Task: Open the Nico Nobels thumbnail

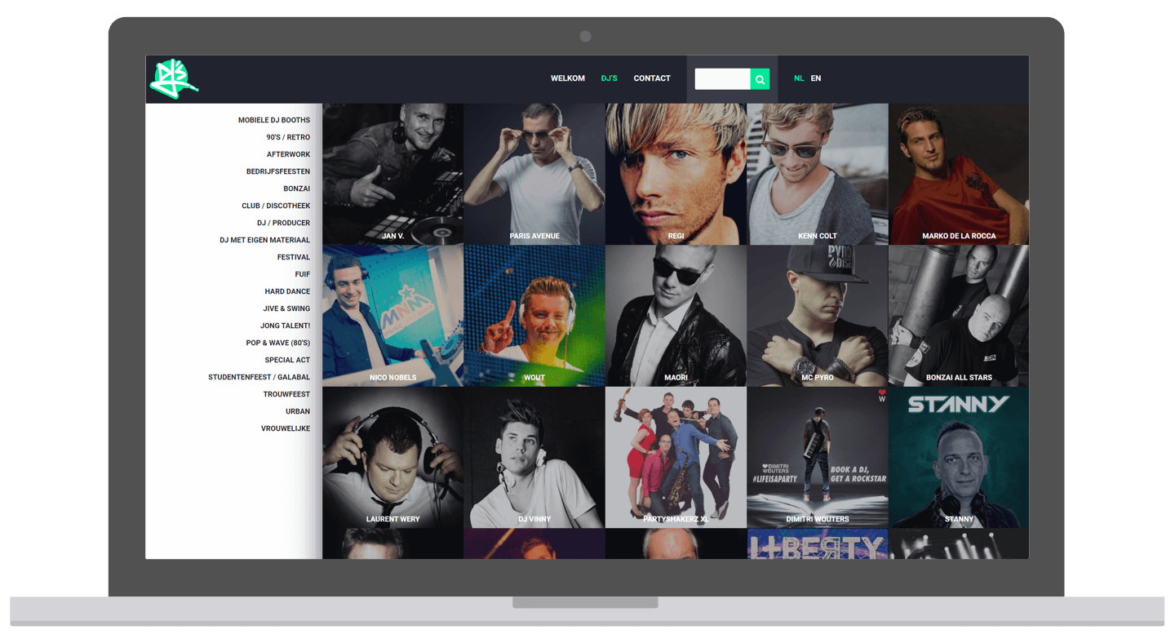Action: click(x=393, y=316)
